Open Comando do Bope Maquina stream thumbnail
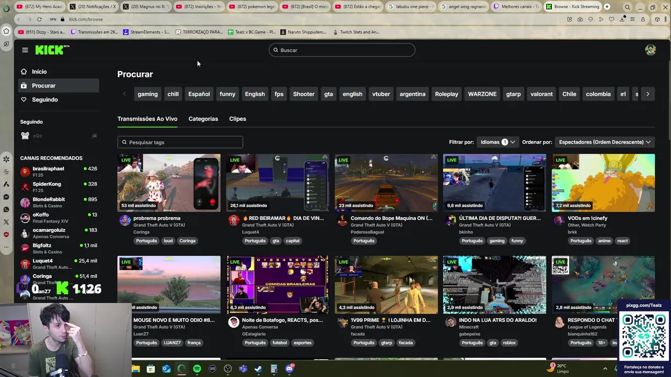This screenshot has height=377, width=671. pyautogui.click(x=386, y=183)
